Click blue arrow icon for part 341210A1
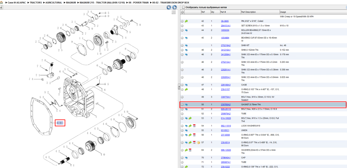 pos(186,50)
